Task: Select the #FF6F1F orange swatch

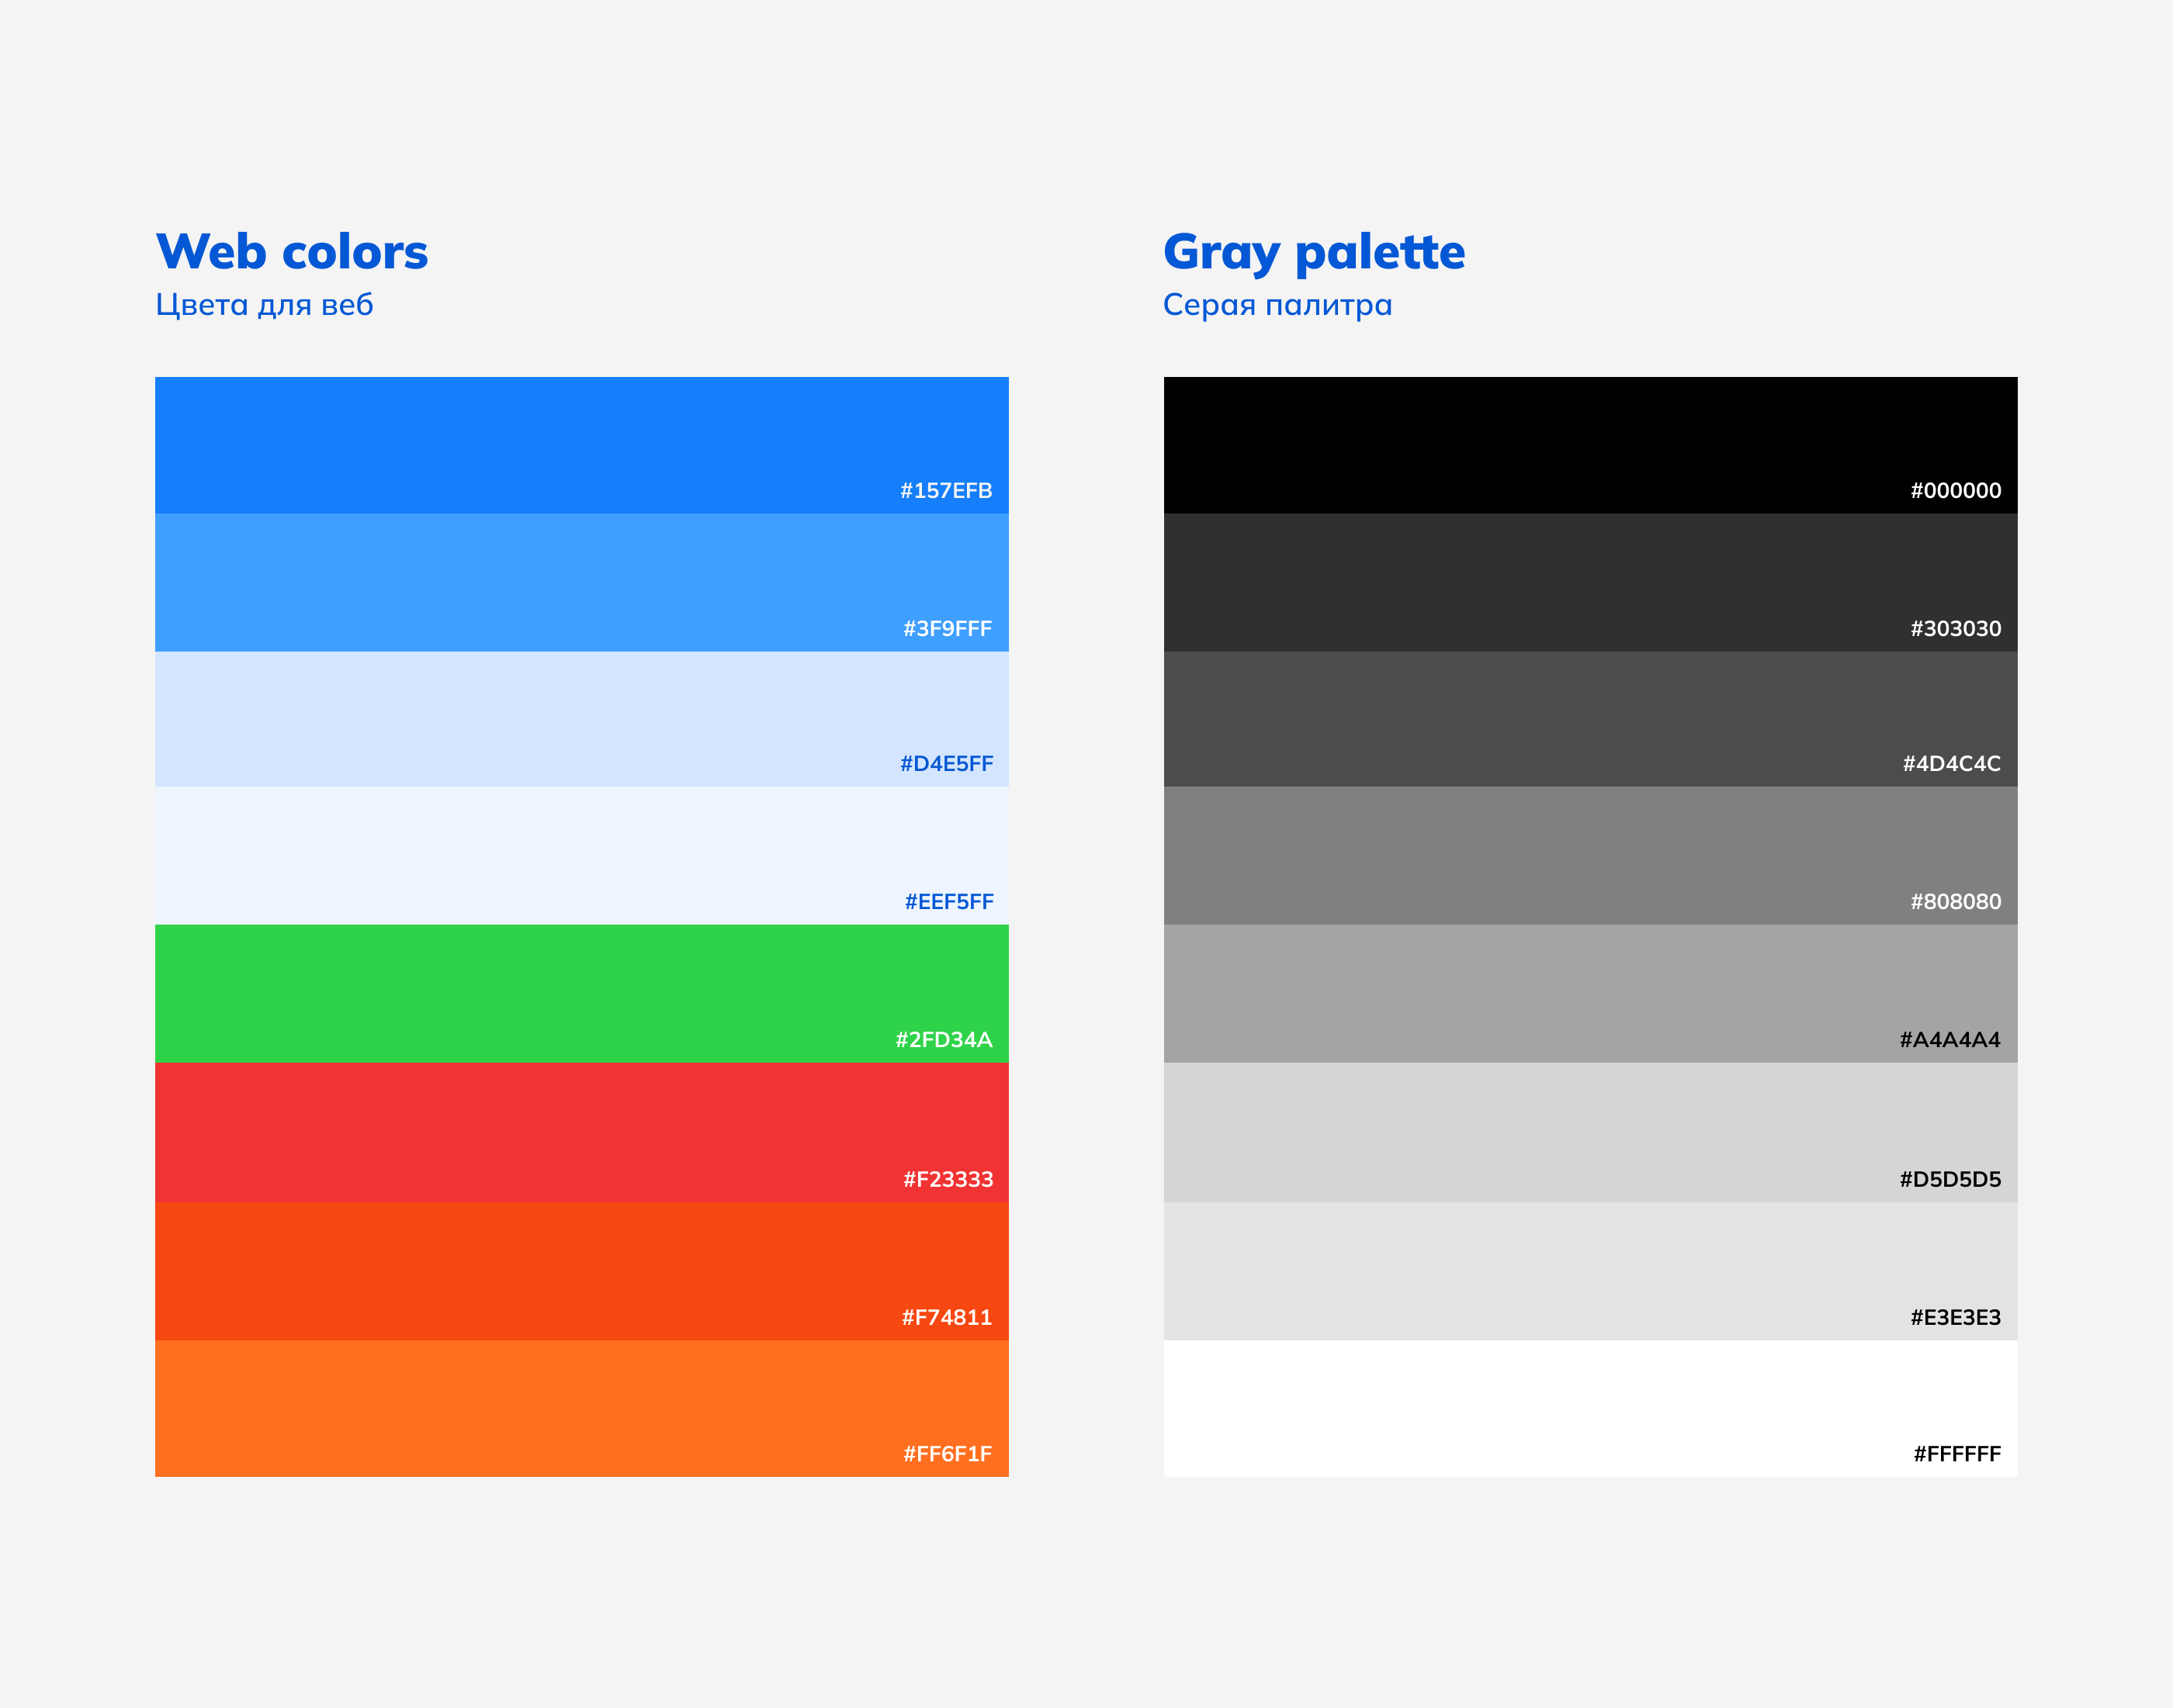Action: (581, 1408)
